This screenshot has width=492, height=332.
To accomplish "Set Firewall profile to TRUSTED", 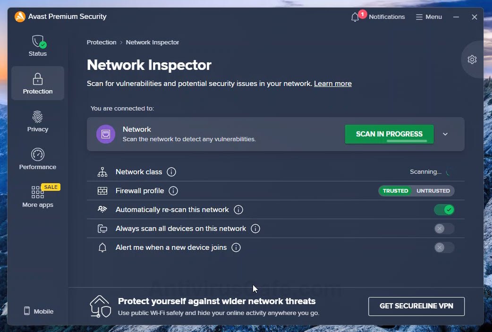I will [395, 191].
